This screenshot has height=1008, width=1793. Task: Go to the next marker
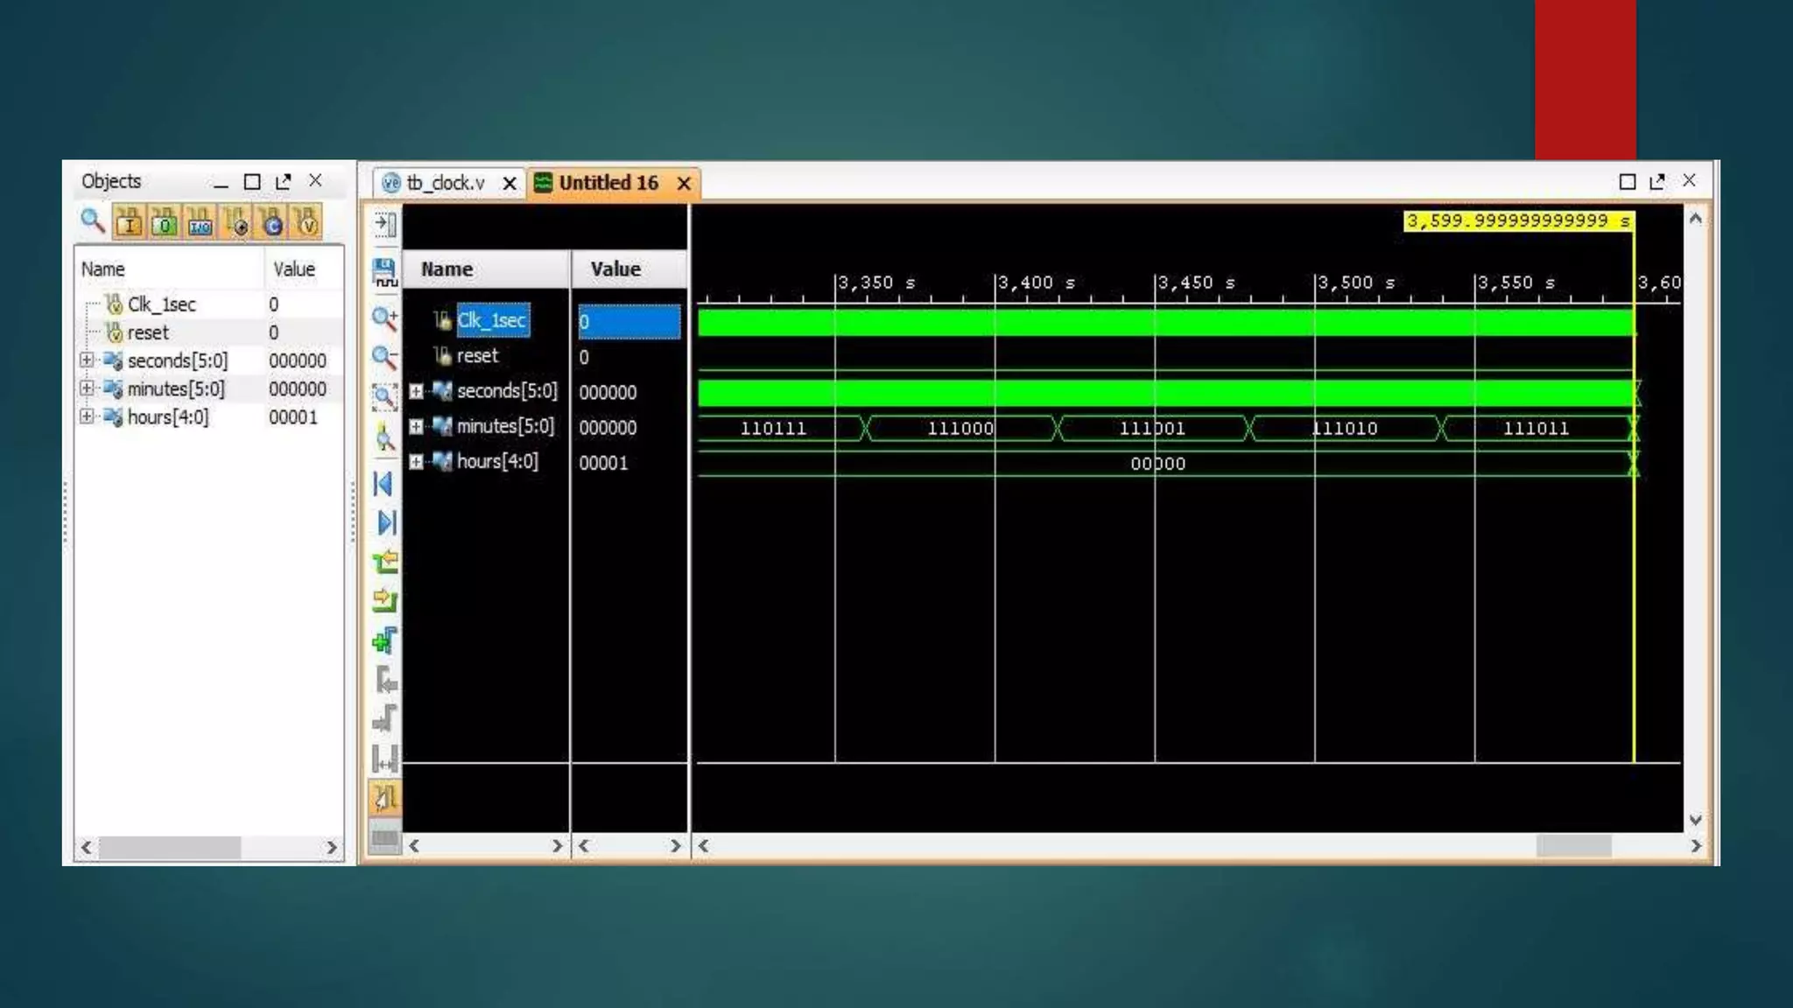(x=385, y=719)
